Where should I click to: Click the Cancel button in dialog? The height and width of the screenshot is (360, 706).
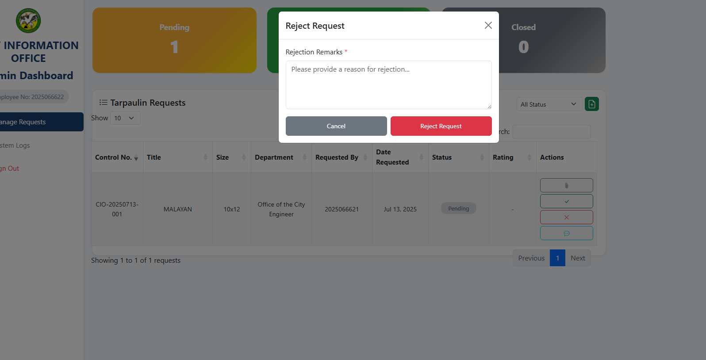(x=336, y=126)
